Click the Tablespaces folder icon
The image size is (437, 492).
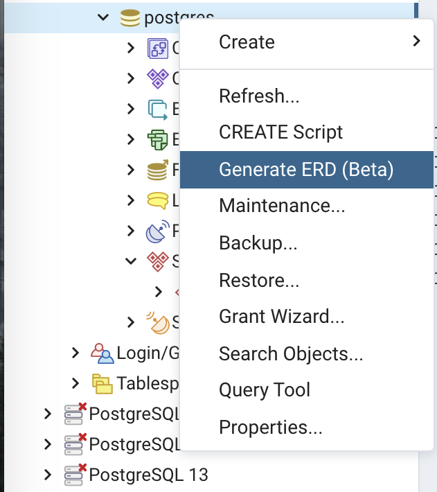102,383
